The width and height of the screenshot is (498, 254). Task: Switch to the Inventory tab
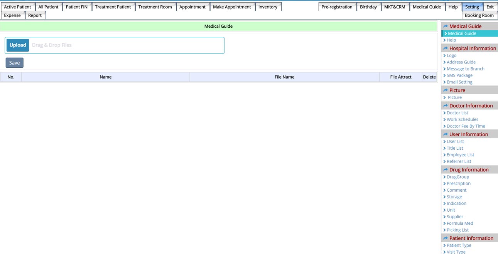coord(268,7)
